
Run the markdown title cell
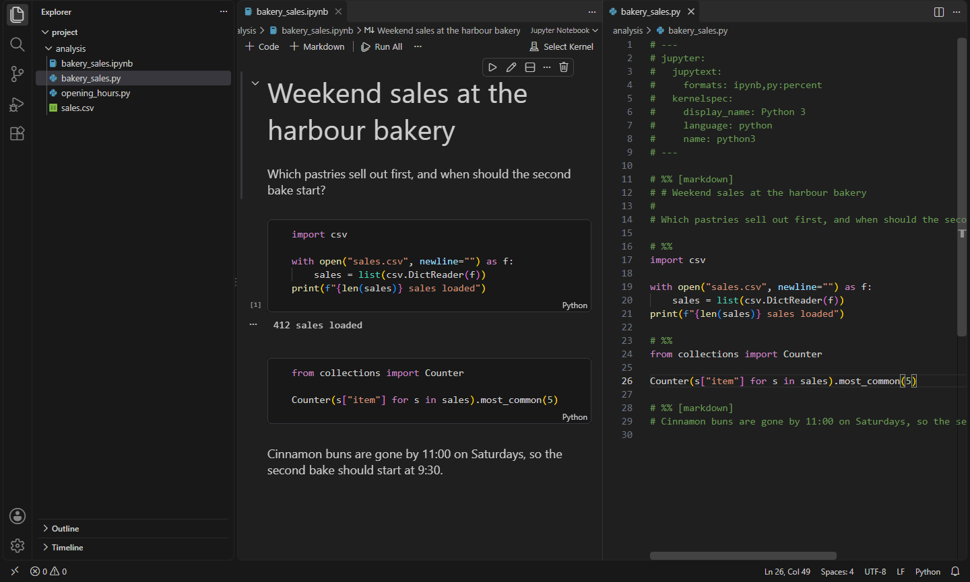point(492,67)
